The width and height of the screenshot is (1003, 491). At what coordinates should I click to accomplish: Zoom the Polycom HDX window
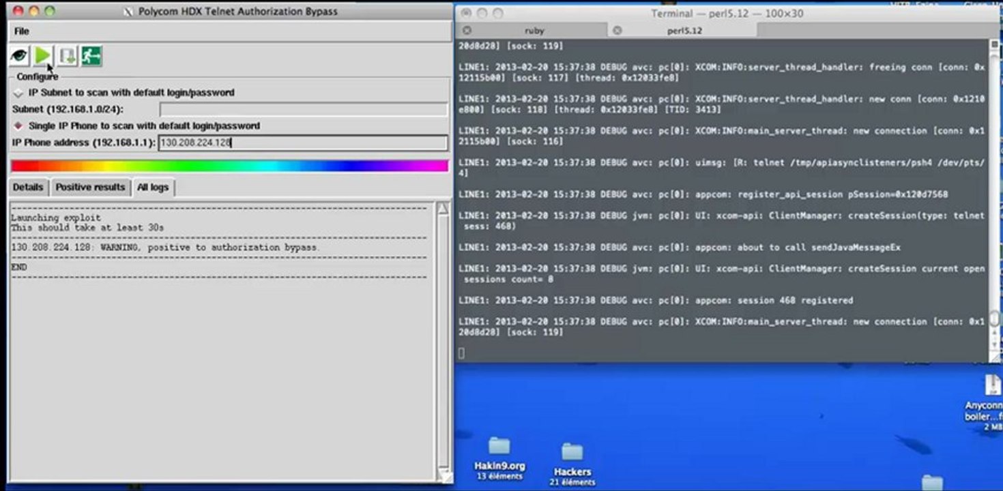48,12
